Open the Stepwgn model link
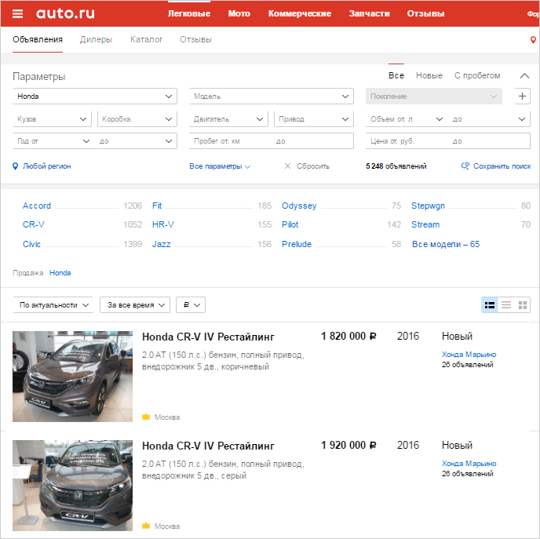Screen dimensions: 540x539 (x=428, y=206)
